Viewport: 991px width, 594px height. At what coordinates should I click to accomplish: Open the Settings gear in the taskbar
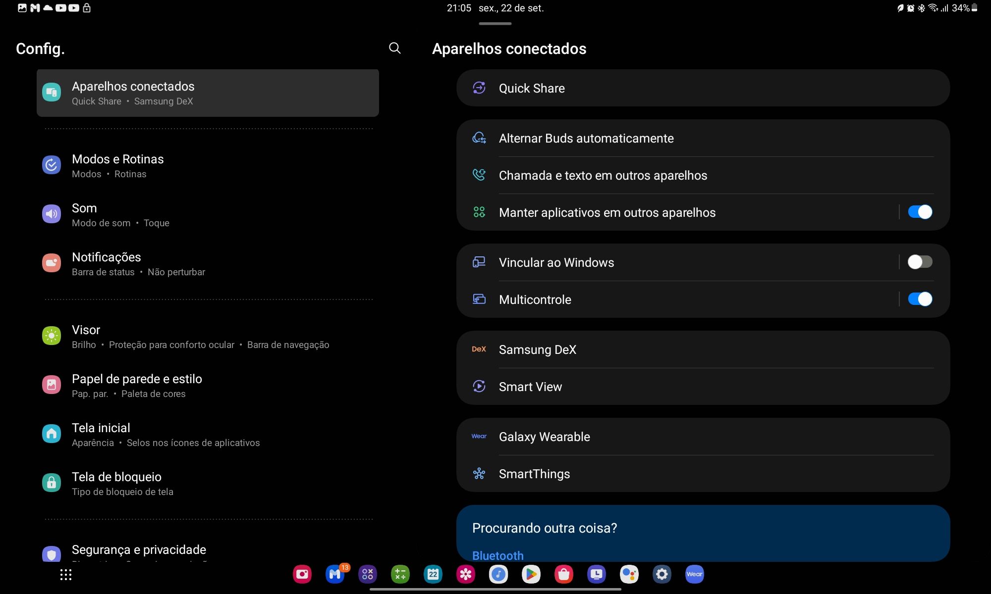tap(662, 574)
